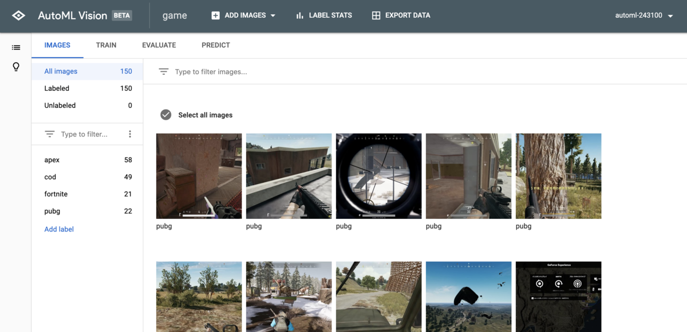Open the vehicle road view thumbnail
Screen dimensions: 687x332
(379, 297)
